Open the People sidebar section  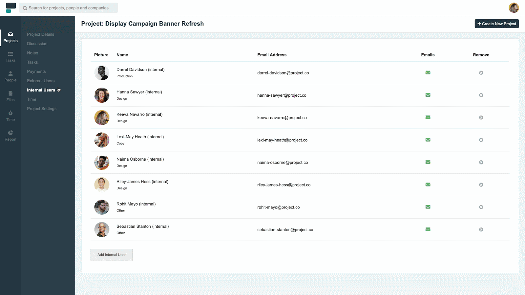coord(10,77)
